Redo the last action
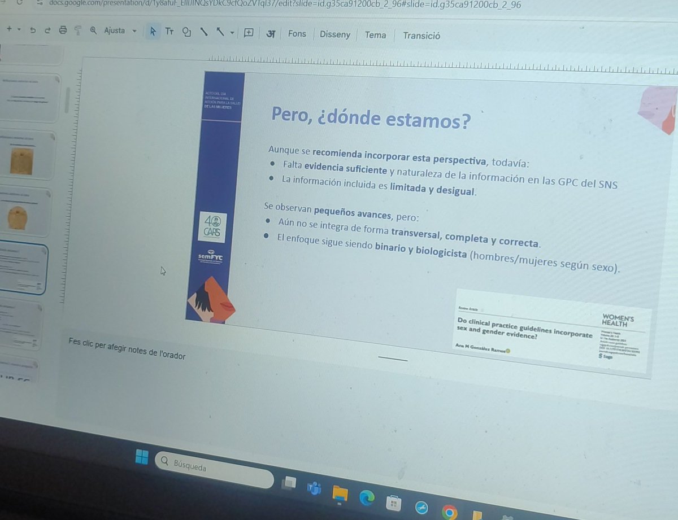Screen dimensions: 678x520 [47, 29]
